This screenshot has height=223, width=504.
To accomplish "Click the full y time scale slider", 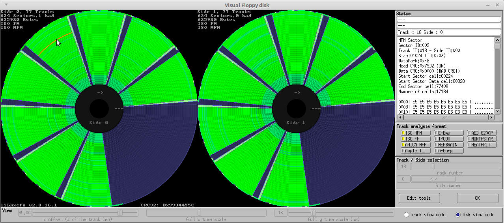I will [x=341, y=213].
